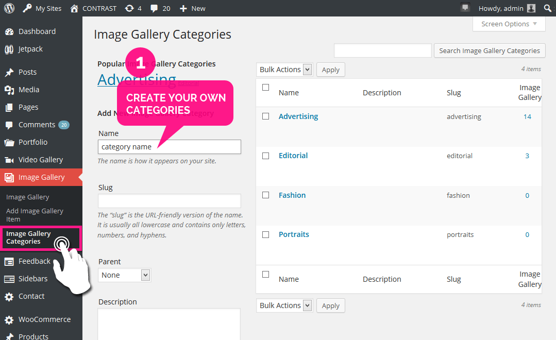Image resolution: width=556 pixels, height=340 pixels.
Task: Open the Media library menu
Action: (x=29, y=90)
